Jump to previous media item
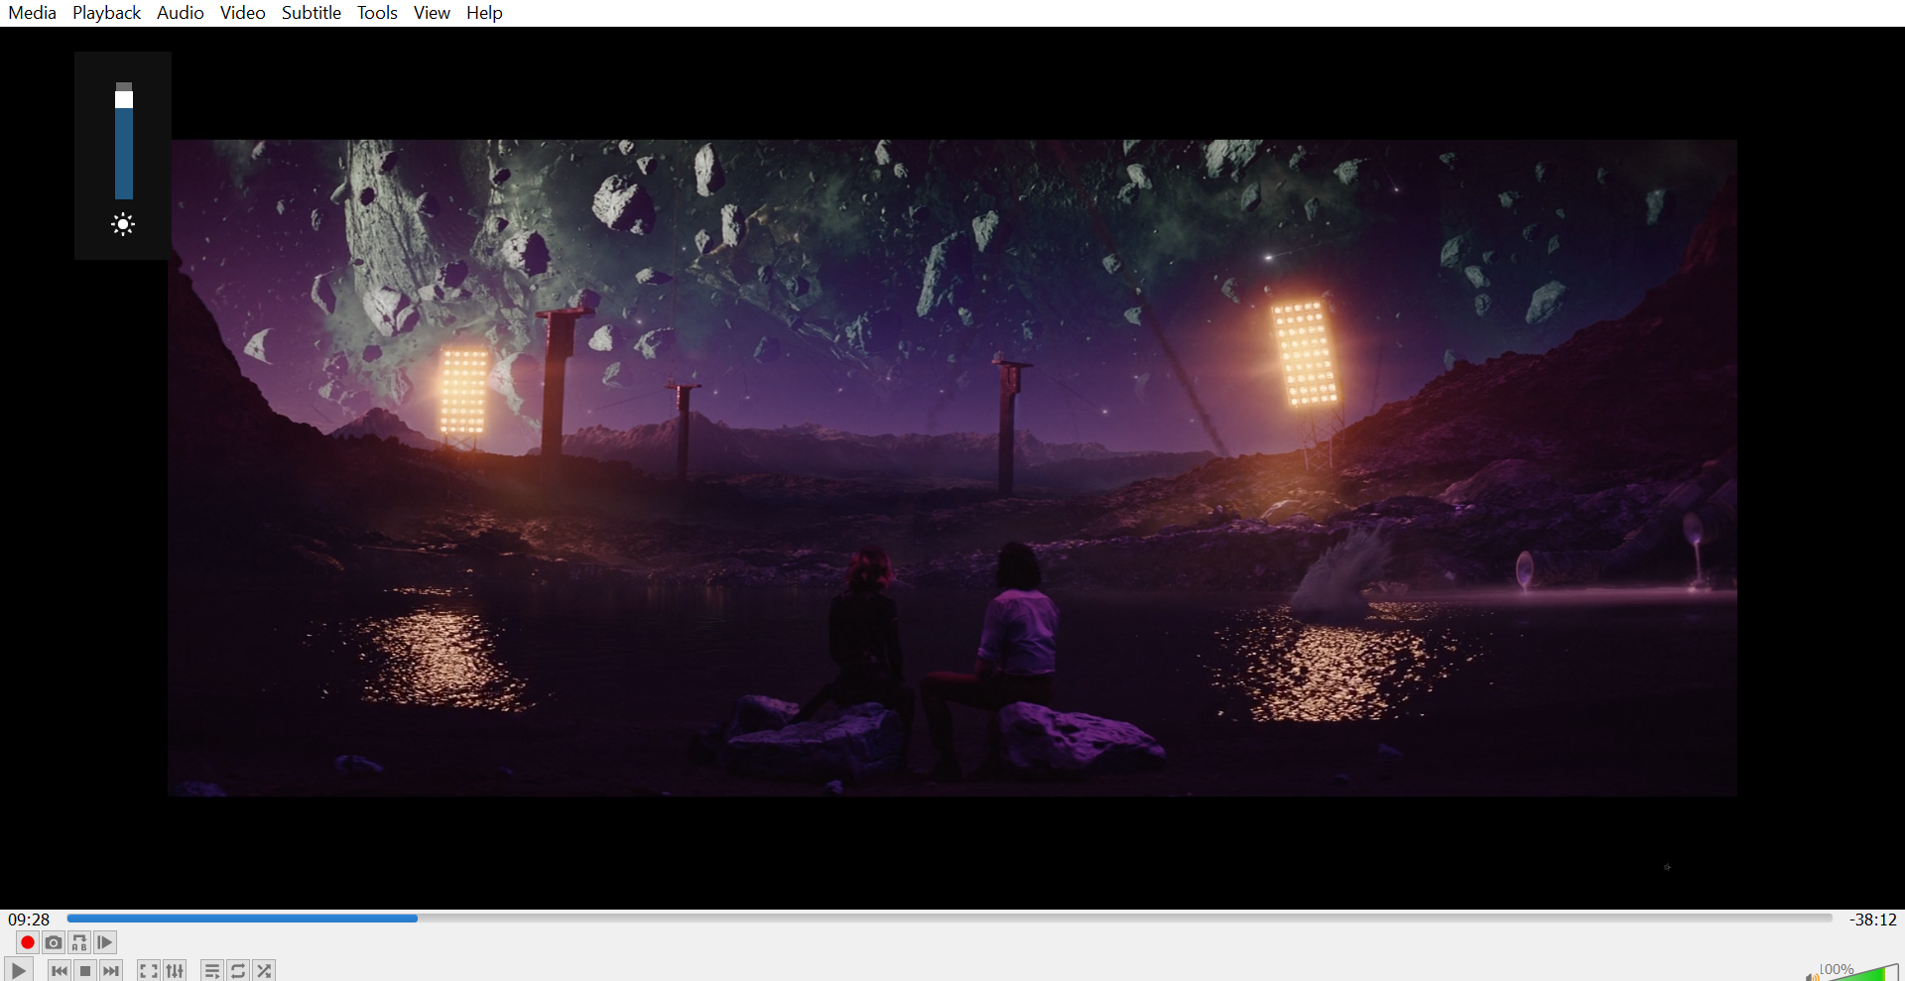This screenshot has height=981, width=1905. click(x=60, y=970)
